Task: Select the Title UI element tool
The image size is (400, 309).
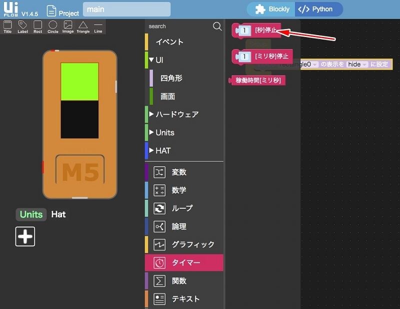Action: click(x=7, y=27)
